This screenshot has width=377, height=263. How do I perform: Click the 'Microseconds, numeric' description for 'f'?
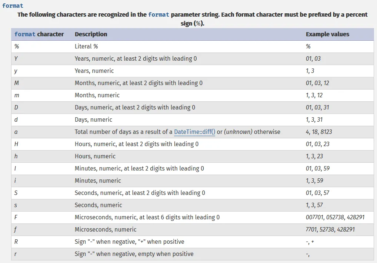coord(106,229)
